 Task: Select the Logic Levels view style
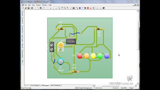[x=22, y=38]
